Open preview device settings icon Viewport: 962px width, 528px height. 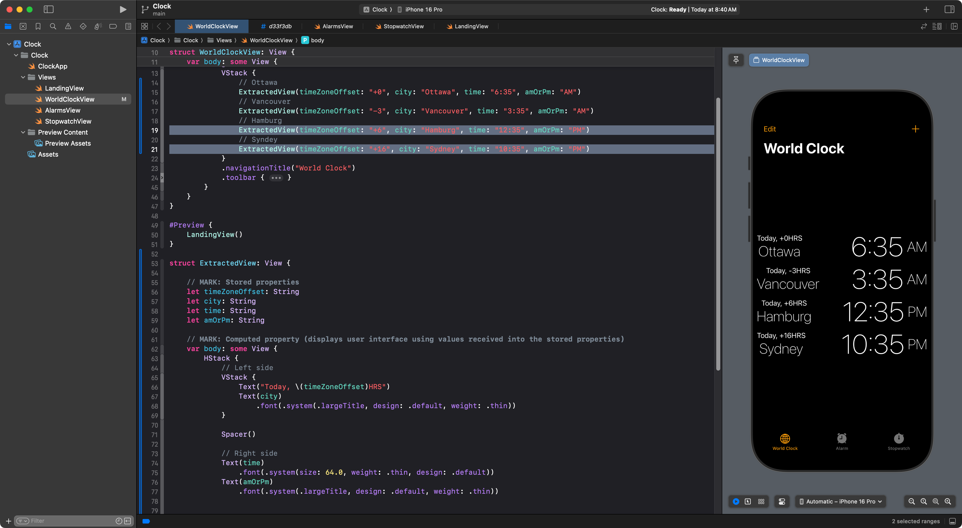click(782, 501)
